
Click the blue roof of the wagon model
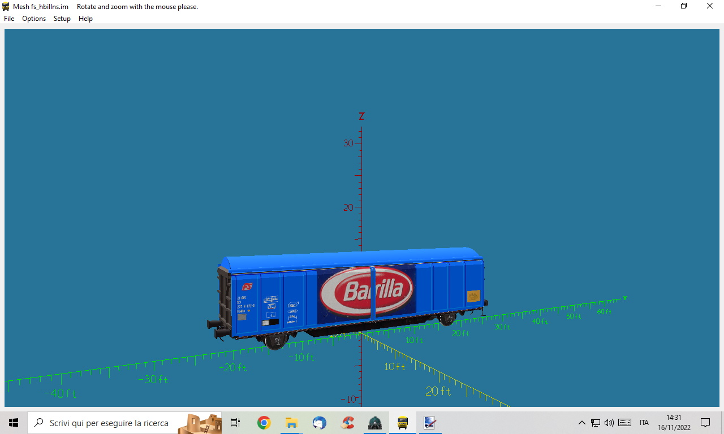click(x=351, y=259)
